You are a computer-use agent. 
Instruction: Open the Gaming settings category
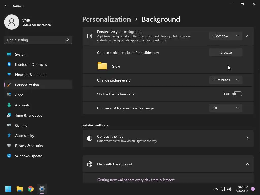[21, 125]
